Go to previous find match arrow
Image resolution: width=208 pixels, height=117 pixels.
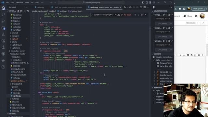point(135,15)
